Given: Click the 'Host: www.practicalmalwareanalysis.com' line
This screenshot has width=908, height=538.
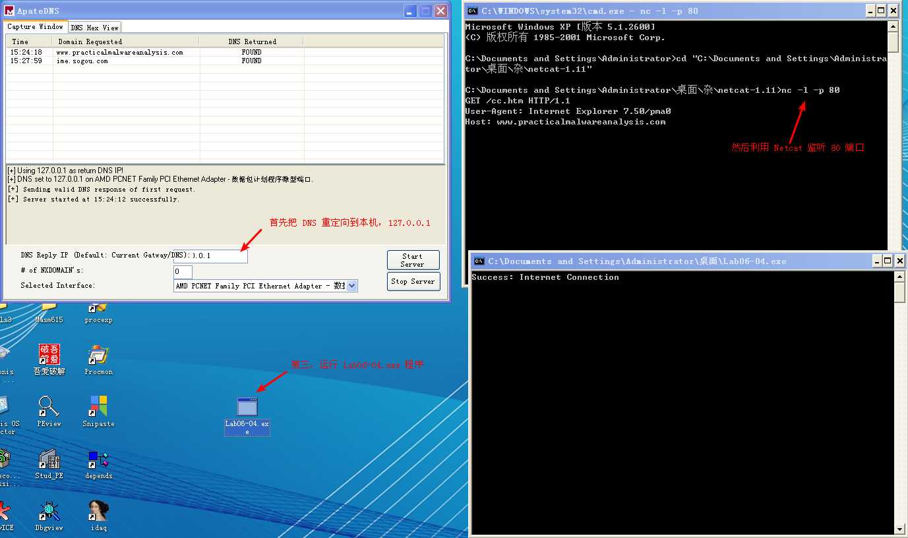Looking at the screenshot, I should tap(565, 122).
